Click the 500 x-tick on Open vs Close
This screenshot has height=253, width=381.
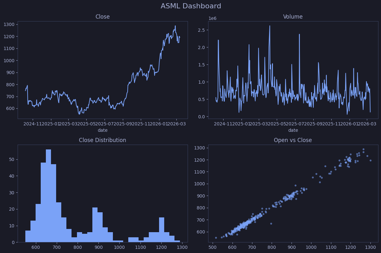(213, 248)
